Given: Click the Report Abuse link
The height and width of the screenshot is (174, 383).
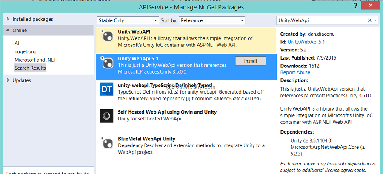Looking at the screenshot, I should point(295,72).
